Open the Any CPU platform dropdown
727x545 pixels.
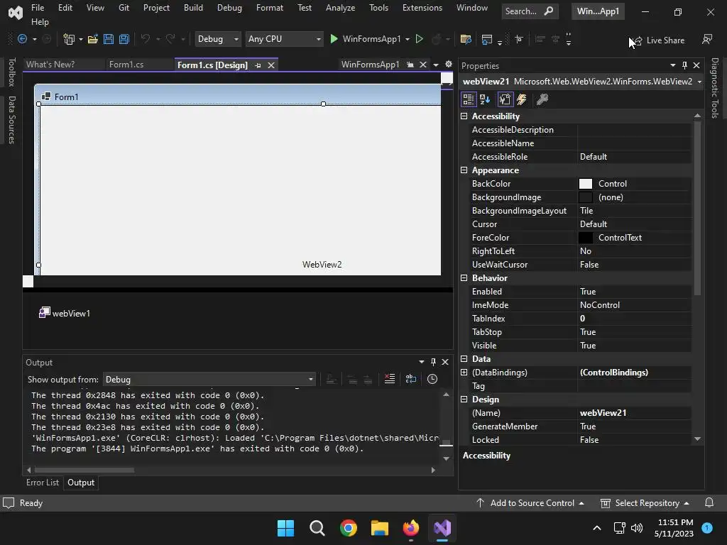(284, 40)
